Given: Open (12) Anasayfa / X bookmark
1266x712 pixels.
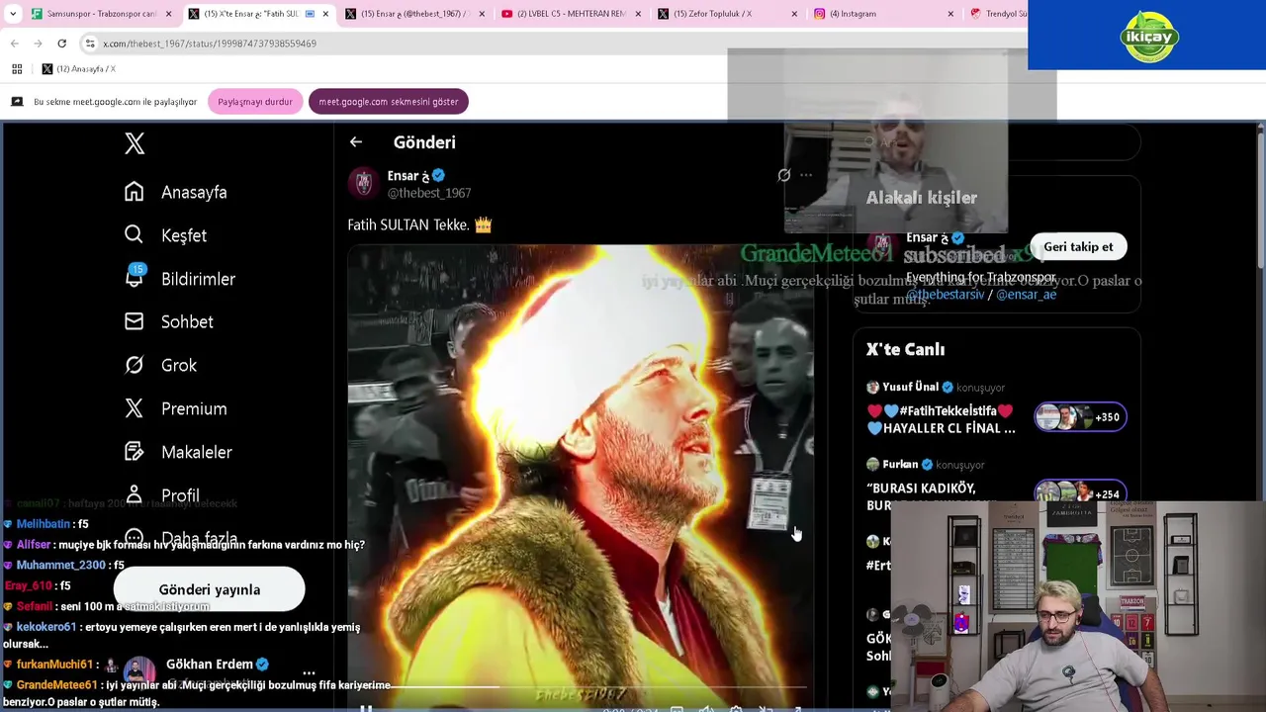Looking at the screenshot, I should [x=79, y=69].
